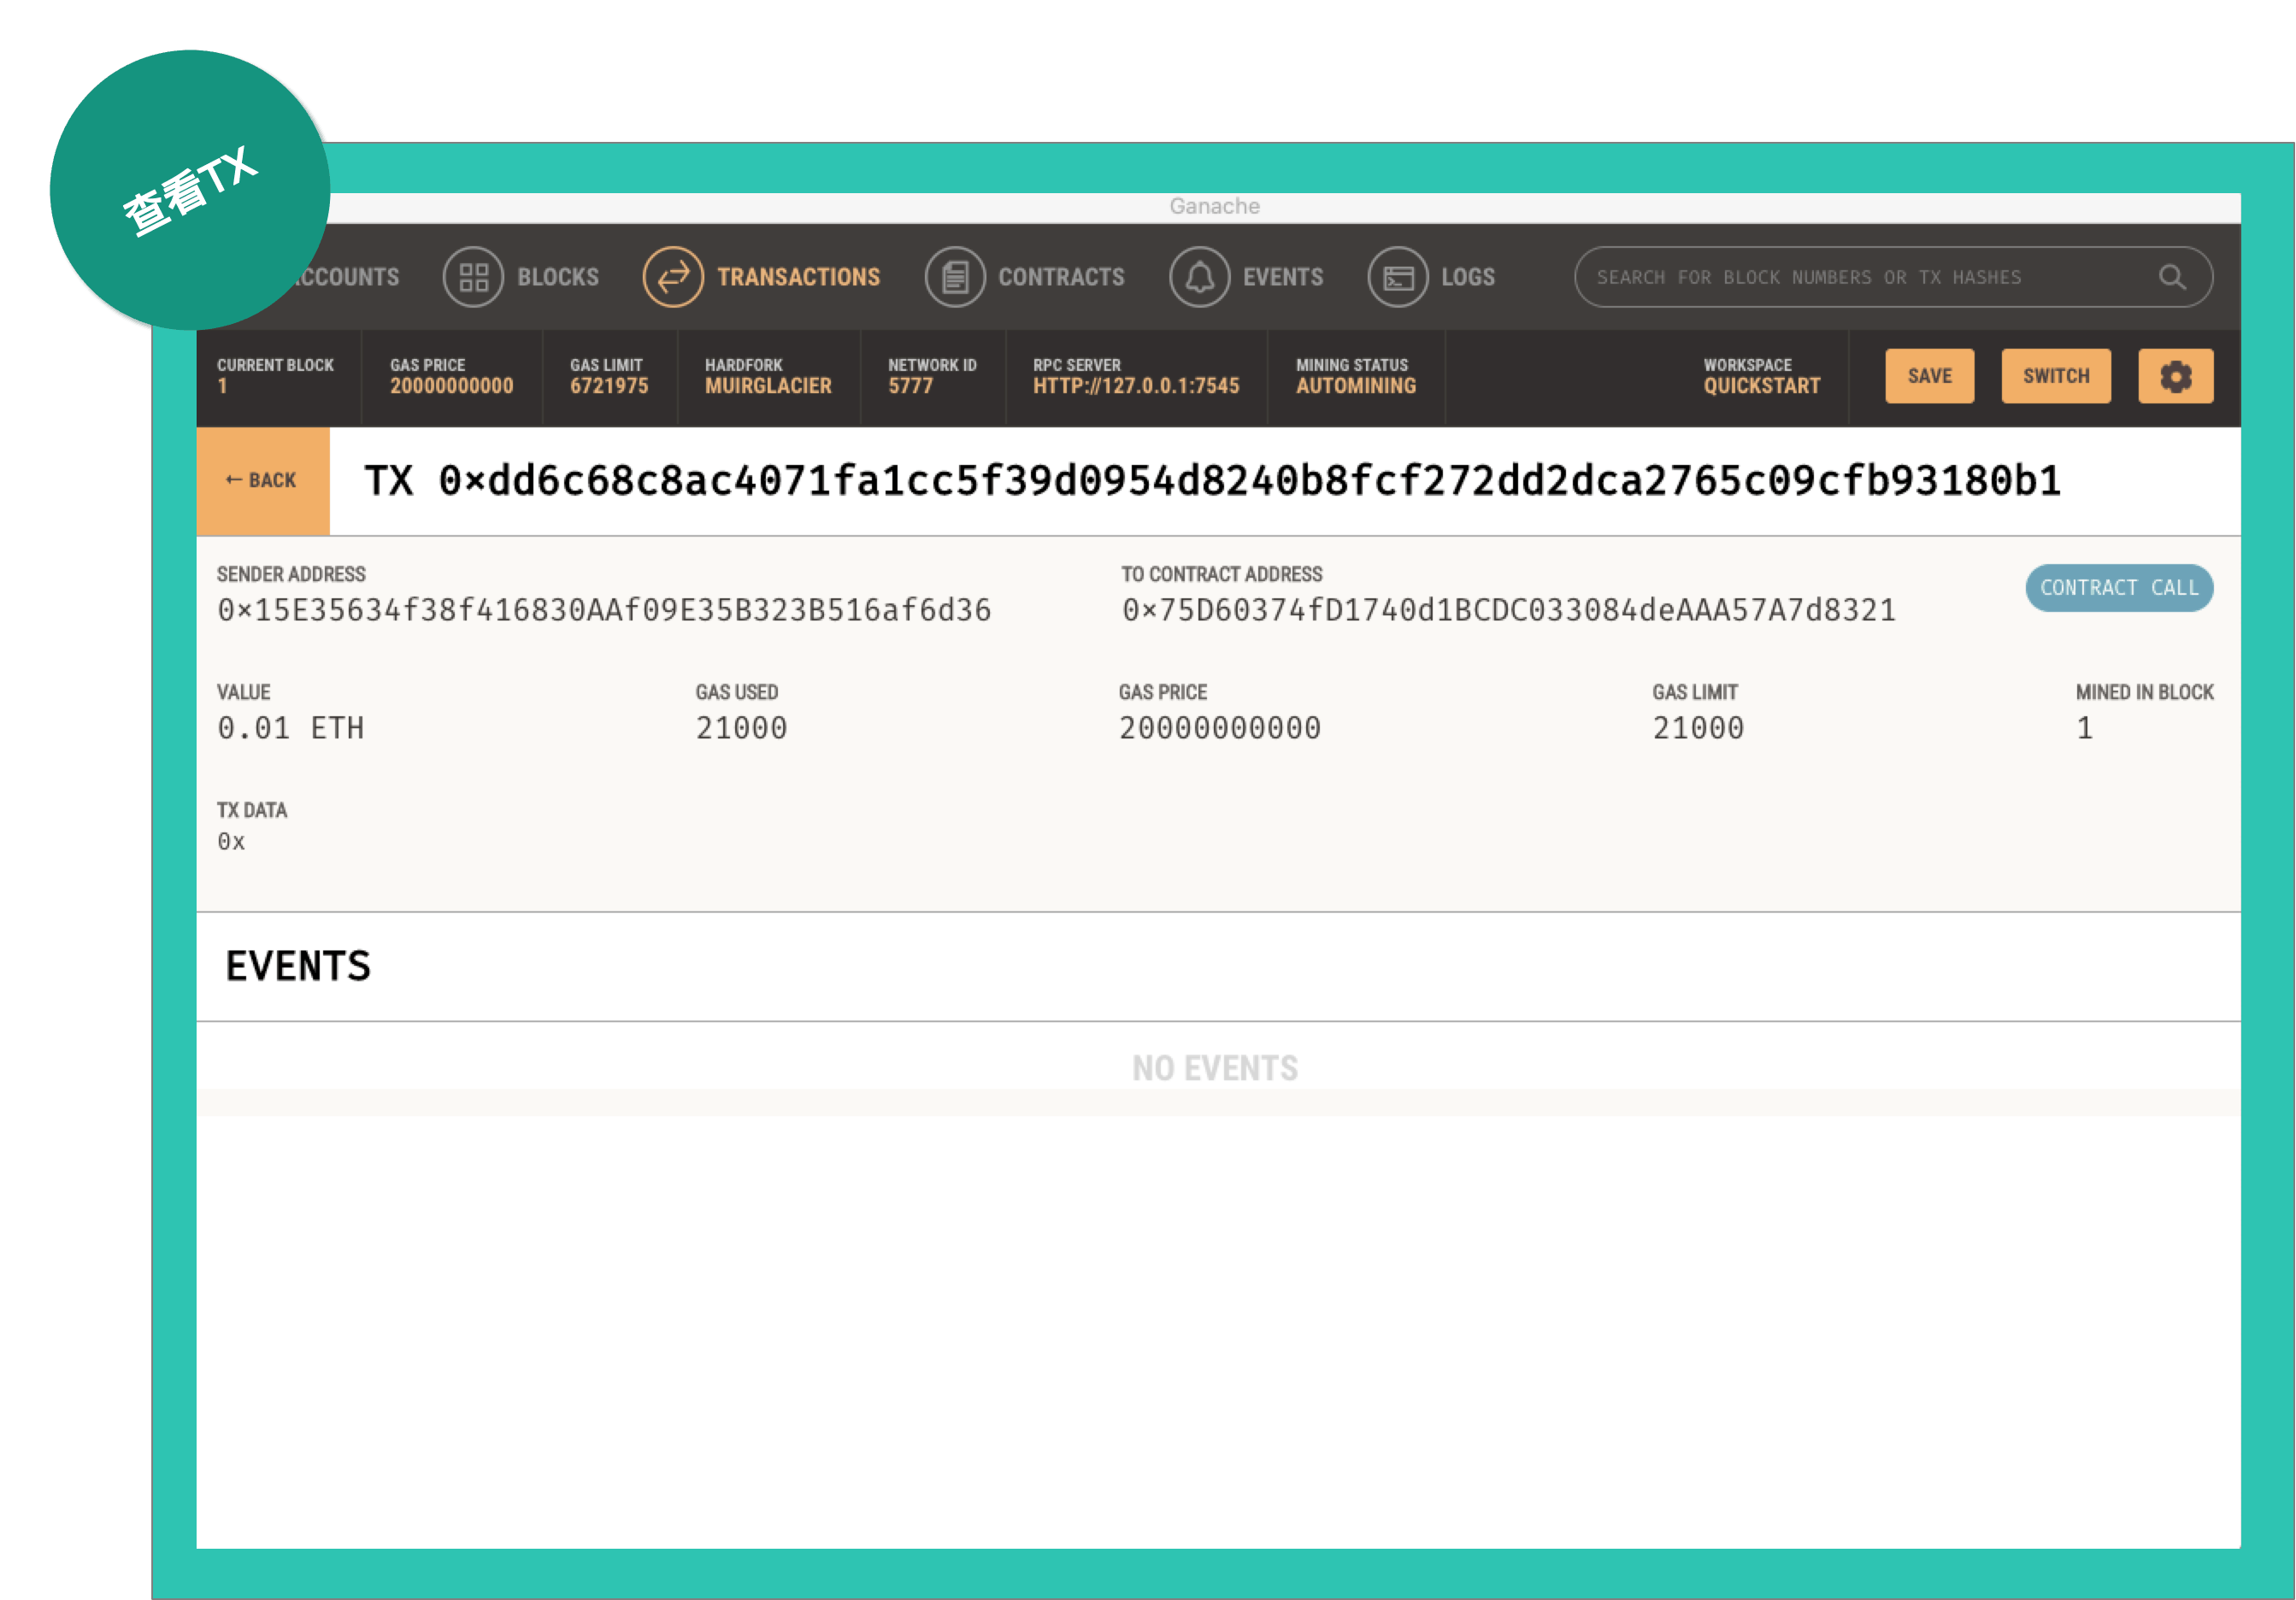Switch to the Events tab

1247,277
